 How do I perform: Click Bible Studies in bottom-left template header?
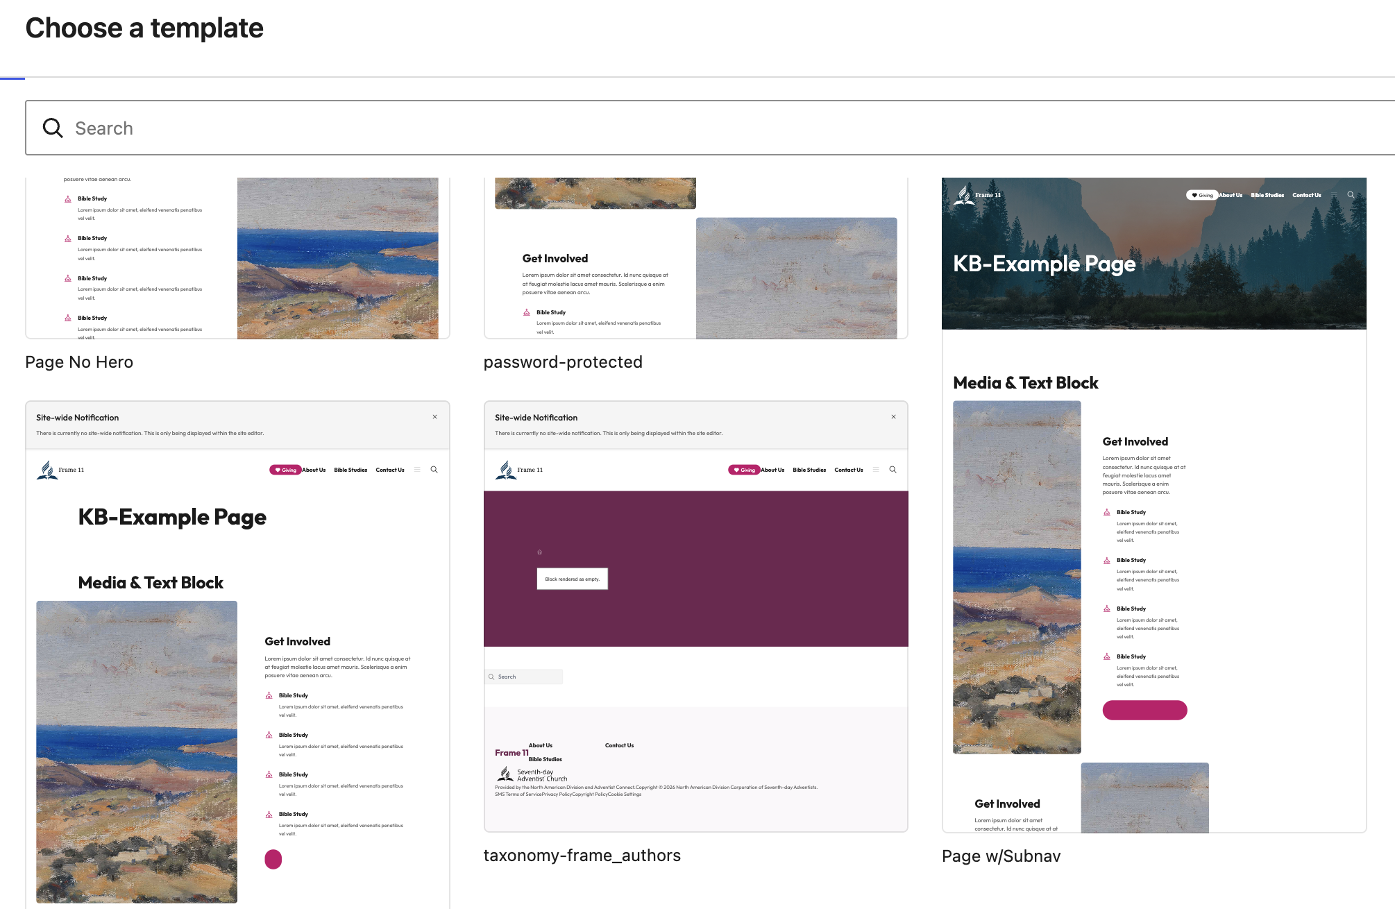[350, 470]
